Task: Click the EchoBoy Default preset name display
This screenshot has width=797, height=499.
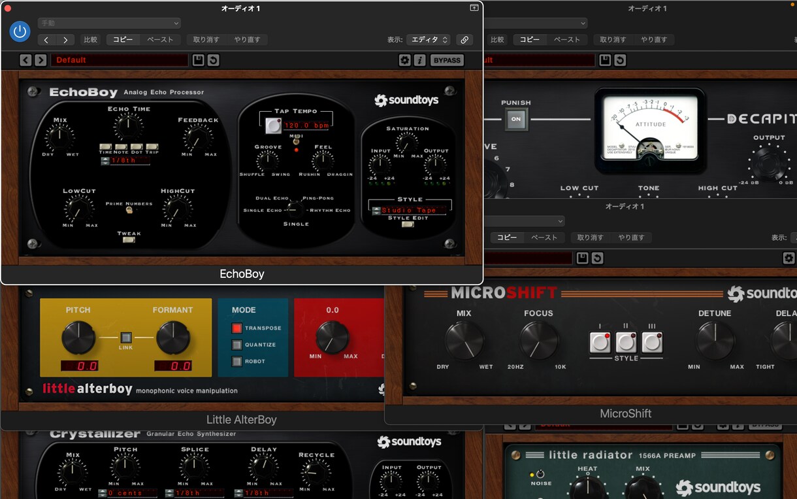Action: [x=120, y=60]
